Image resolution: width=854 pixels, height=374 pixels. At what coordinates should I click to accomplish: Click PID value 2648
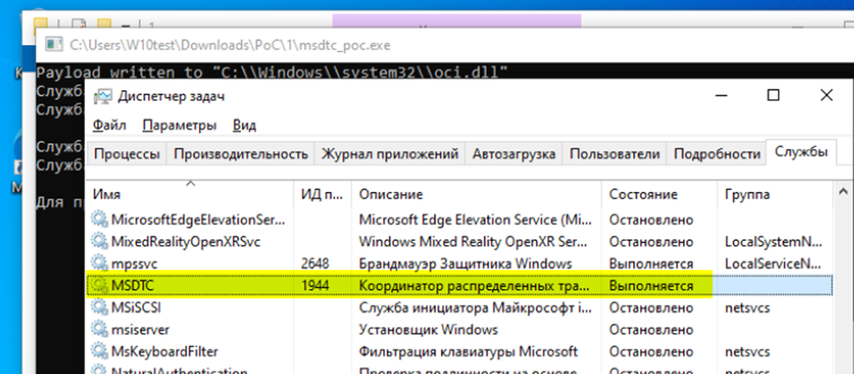coord(315,264)
